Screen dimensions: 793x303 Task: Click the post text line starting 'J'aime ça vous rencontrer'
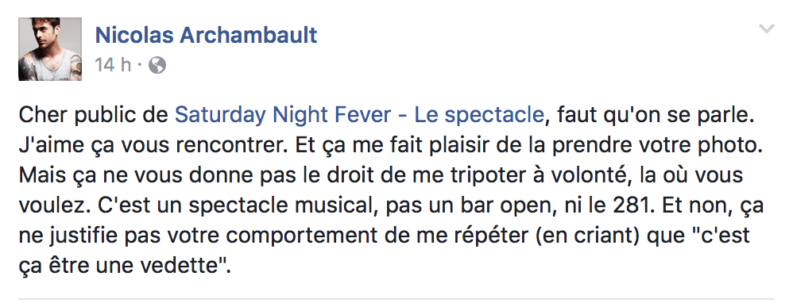[389, 145]
